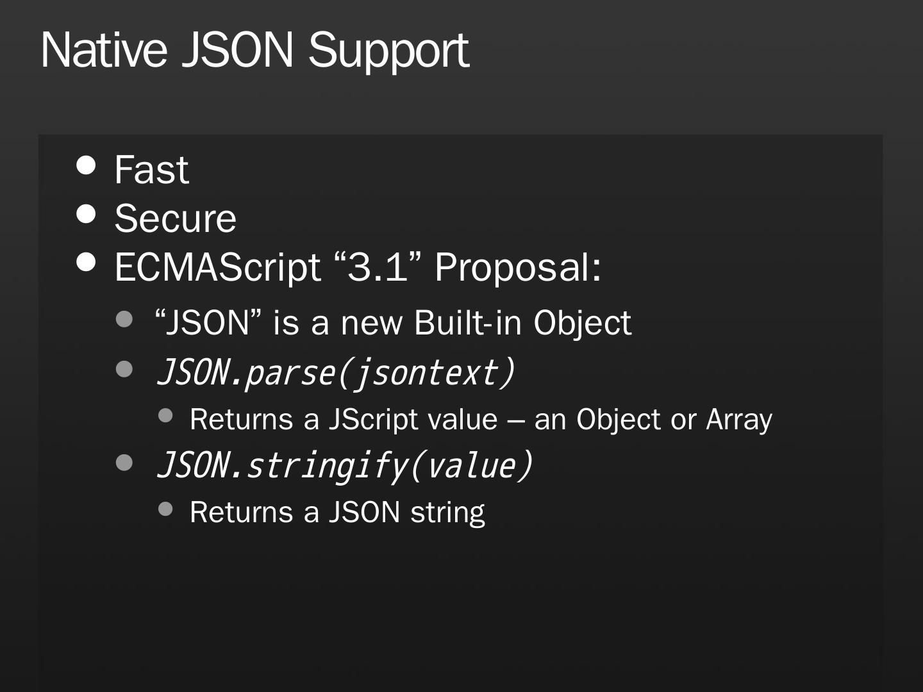Click the JSON.parse(jsontext) code text

(x=335, y=372)
